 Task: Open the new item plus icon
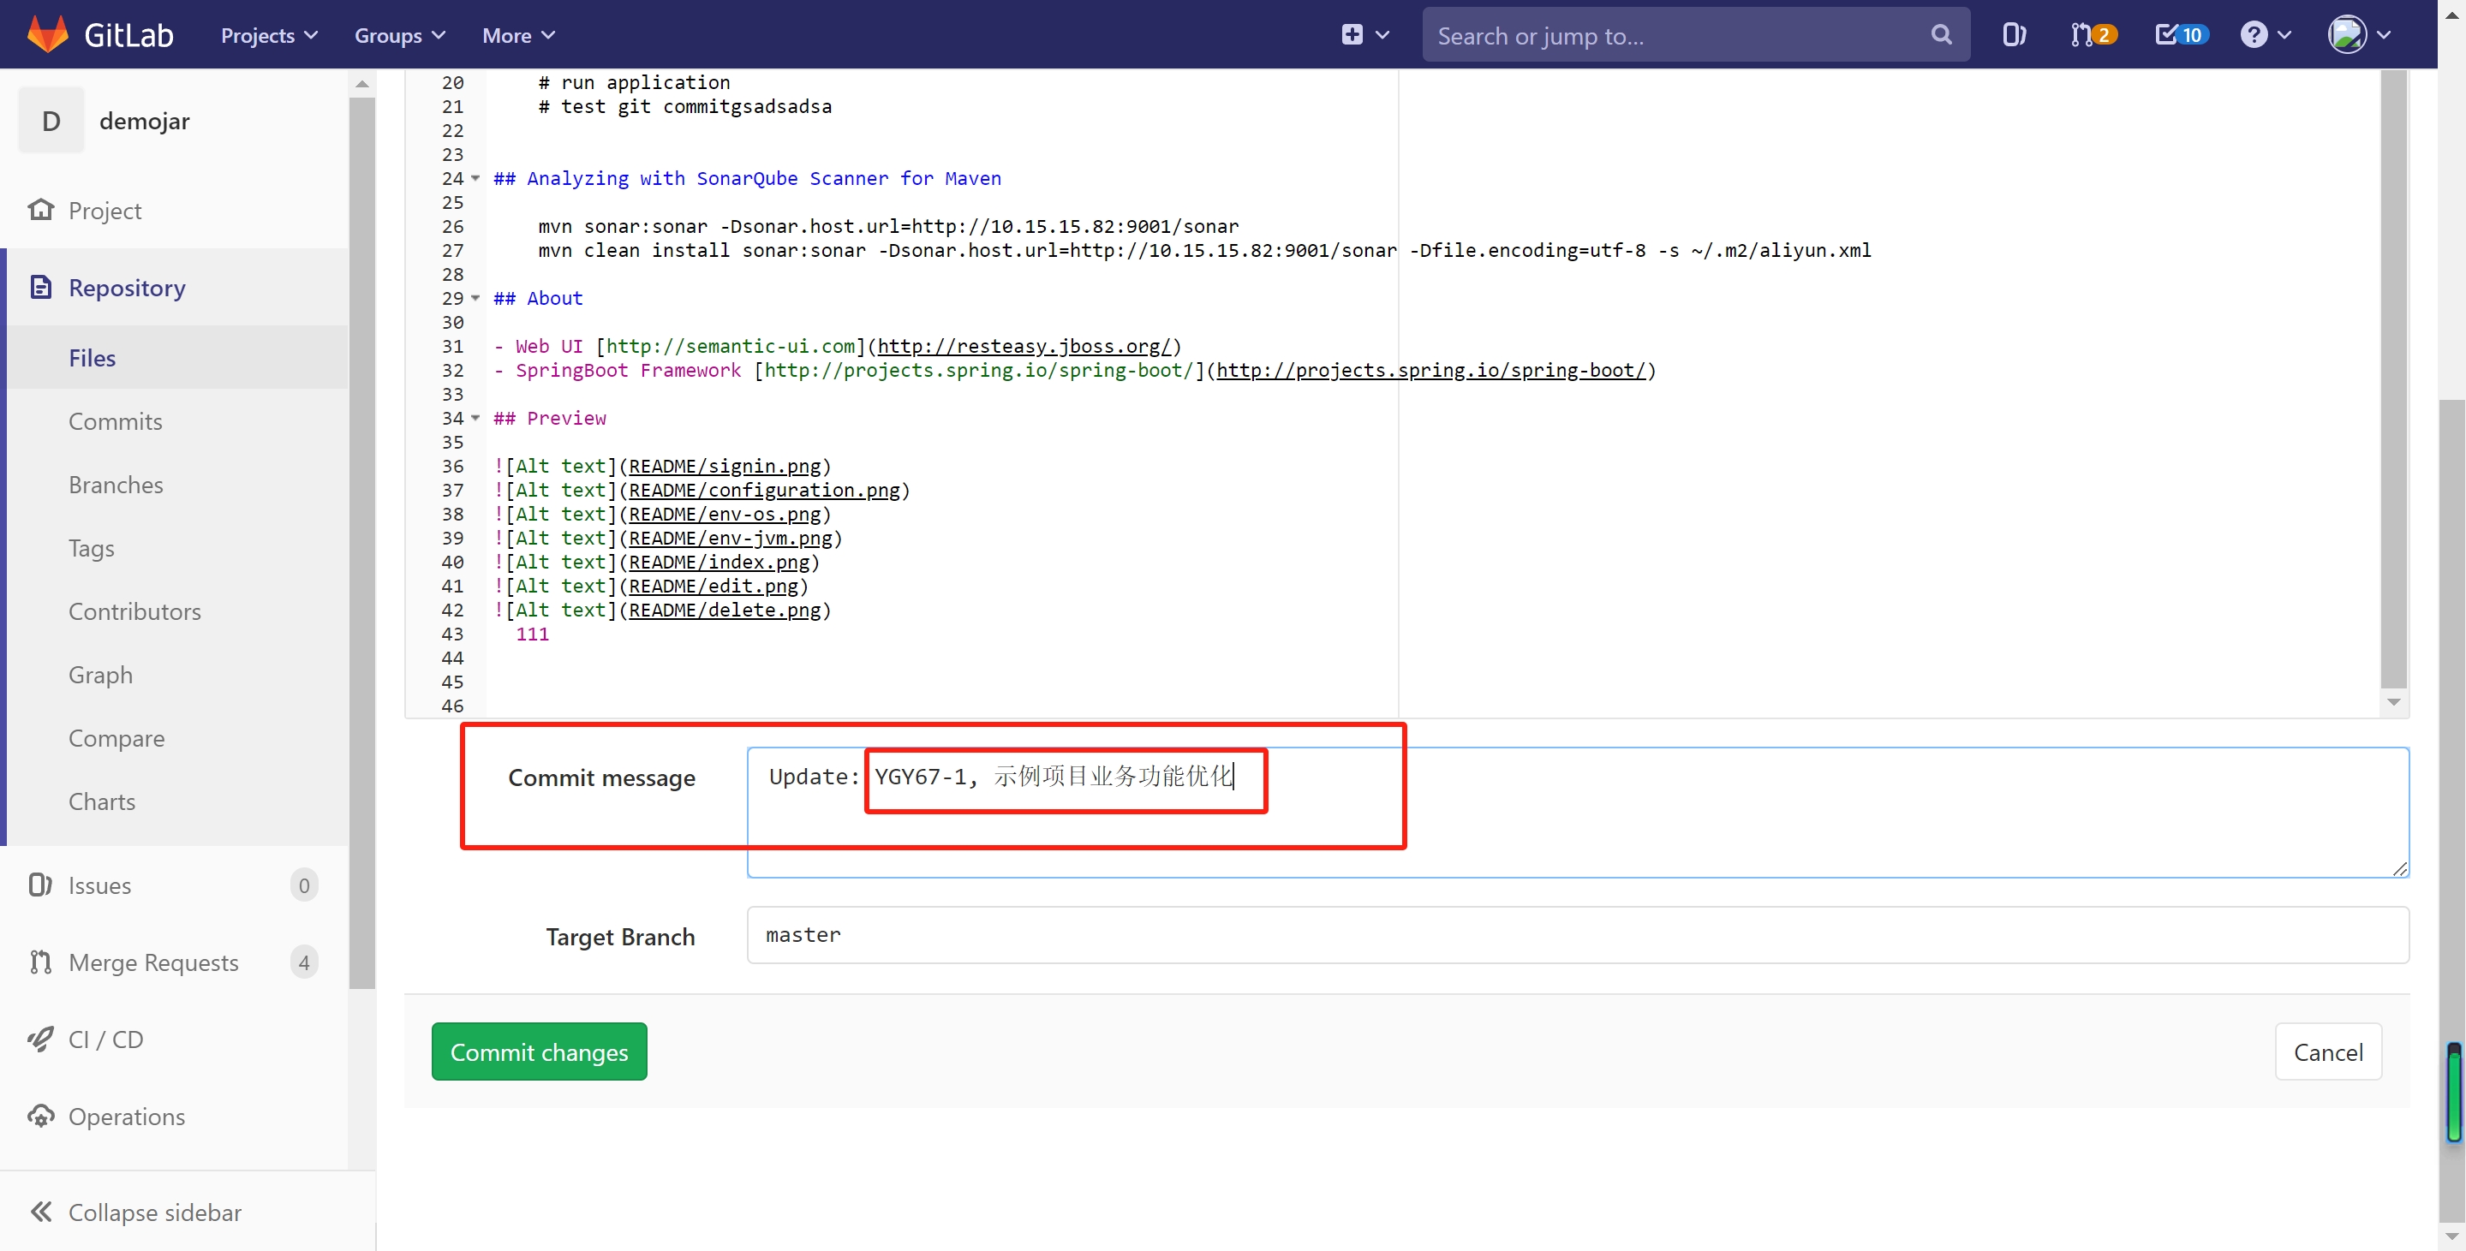coord(1352,34)
